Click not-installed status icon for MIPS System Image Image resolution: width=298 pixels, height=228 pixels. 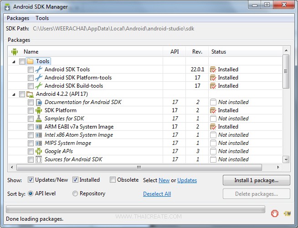click(213, 143)
